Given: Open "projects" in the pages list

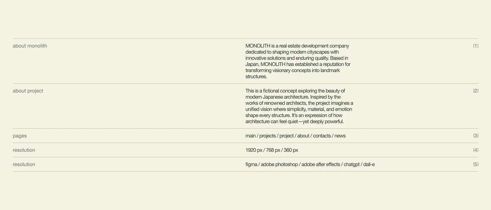Looking at the screenshot, I should 267,136.
